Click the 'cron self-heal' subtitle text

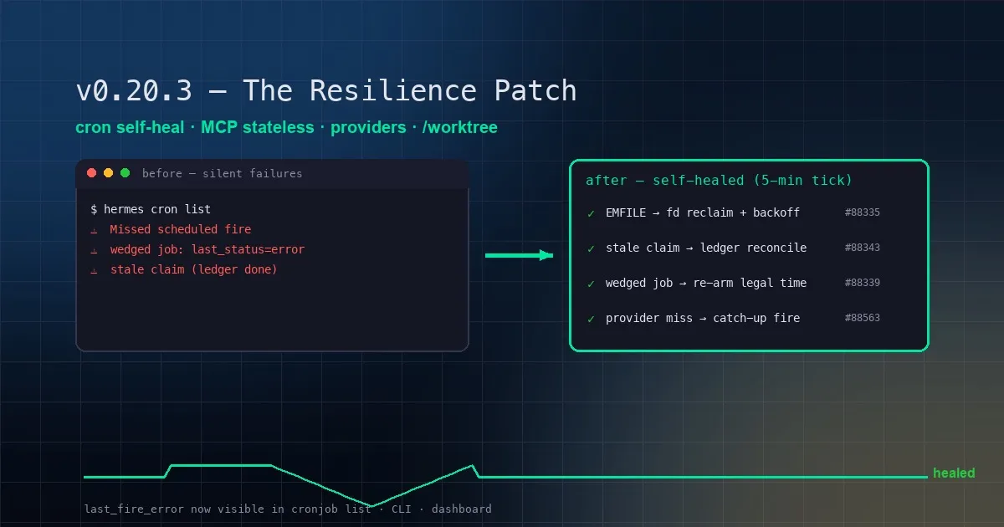(x=131, y=128)
